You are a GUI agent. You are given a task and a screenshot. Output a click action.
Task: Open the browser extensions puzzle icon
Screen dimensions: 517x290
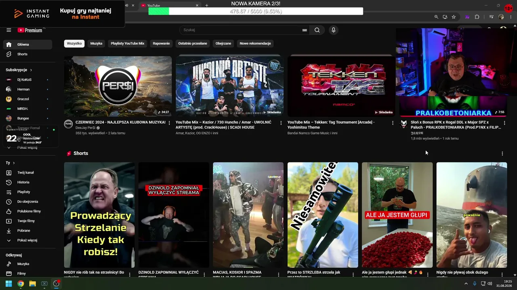coord(477,17)
